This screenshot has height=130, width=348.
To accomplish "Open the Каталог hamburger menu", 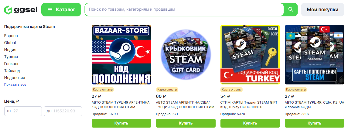I will (x=61, y=9).
